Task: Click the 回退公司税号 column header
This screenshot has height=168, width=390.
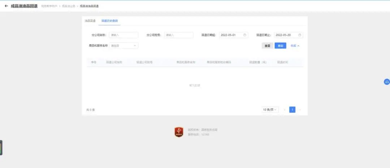Action: tap(144, 62)
